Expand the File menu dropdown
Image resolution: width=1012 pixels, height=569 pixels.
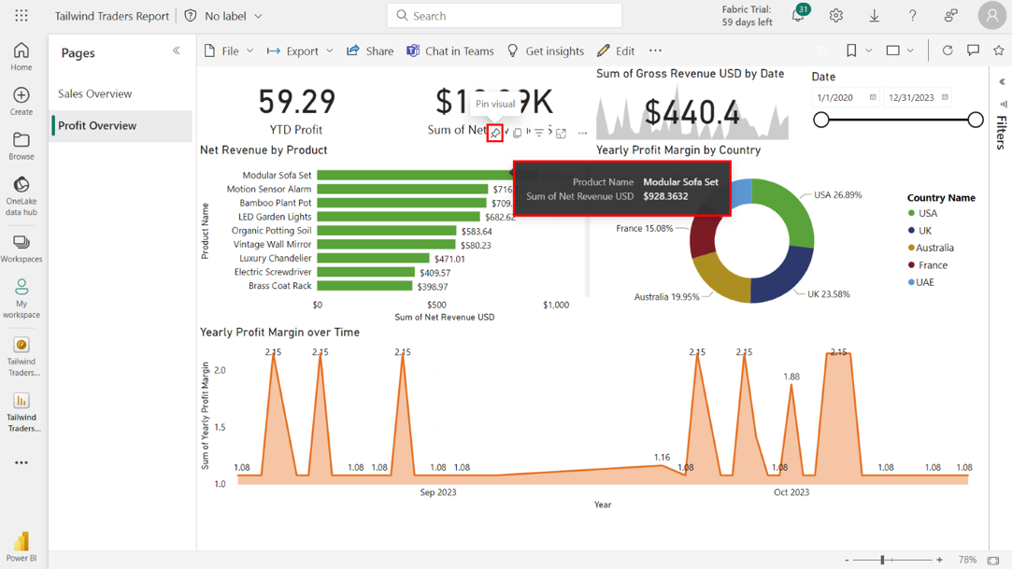tap(229, 51)
